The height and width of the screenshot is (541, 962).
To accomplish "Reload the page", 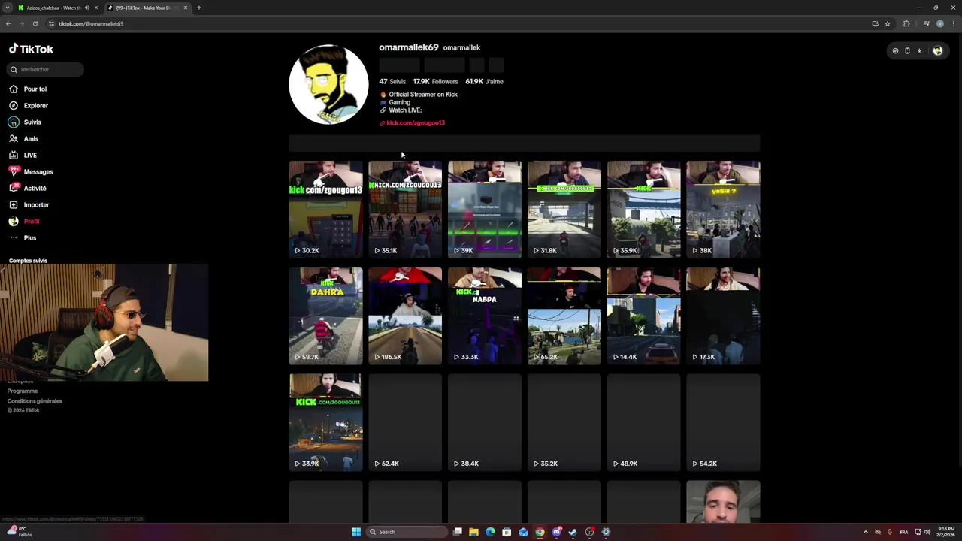I will click(35, 23).
